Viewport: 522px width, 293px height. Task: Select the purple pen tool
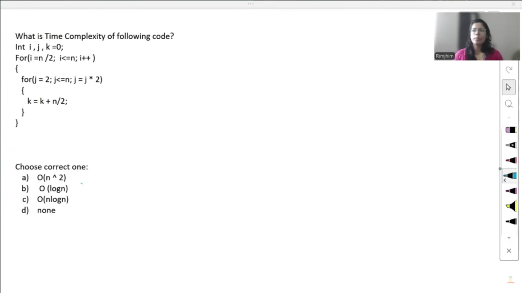511,191
